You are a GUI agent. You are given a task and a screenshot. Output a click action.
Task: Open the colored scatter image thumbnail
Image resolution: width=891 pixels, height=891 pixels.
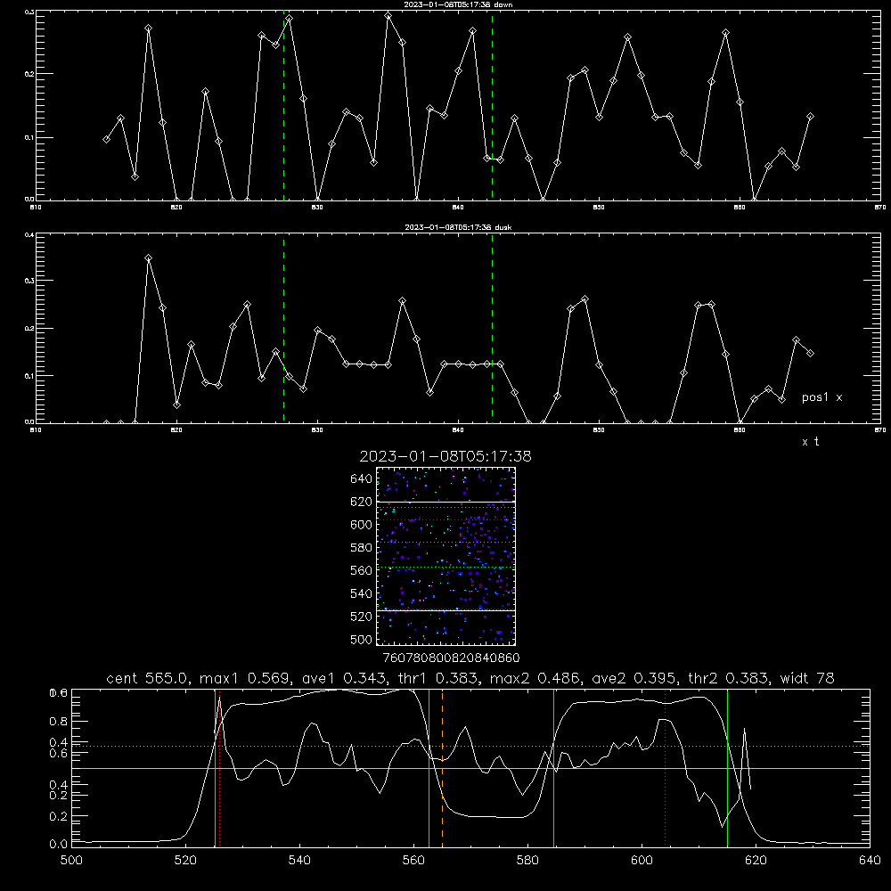click(x=445, y=556)
